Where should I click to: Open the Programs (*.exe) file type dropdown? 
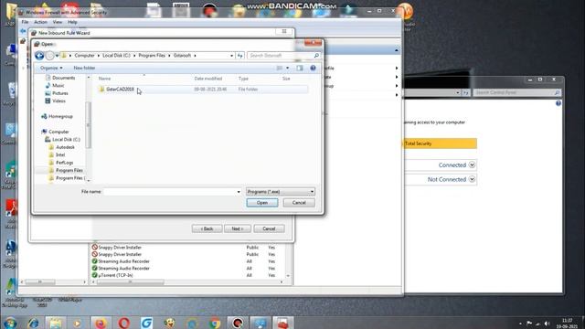pos(281,192)
